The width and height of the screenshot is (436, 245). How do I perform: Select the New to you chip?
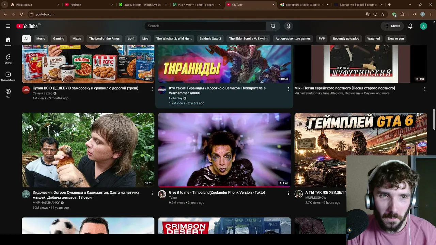click(x=396, y=39)
